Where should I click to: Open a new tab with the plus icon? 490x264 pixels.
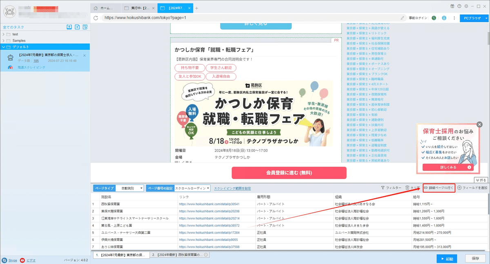196,8
